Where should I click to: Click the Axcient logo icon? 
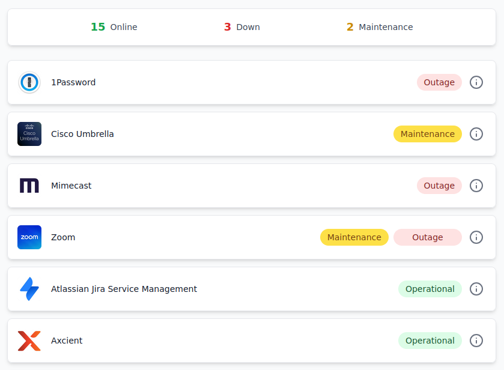tap(29, 341)
